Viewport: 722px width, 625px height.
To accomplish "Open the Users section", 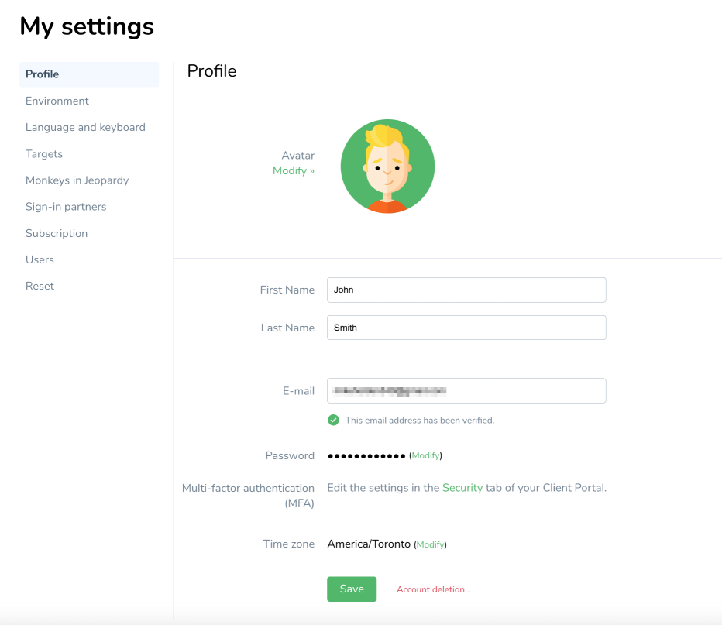I will pos(40,259).
